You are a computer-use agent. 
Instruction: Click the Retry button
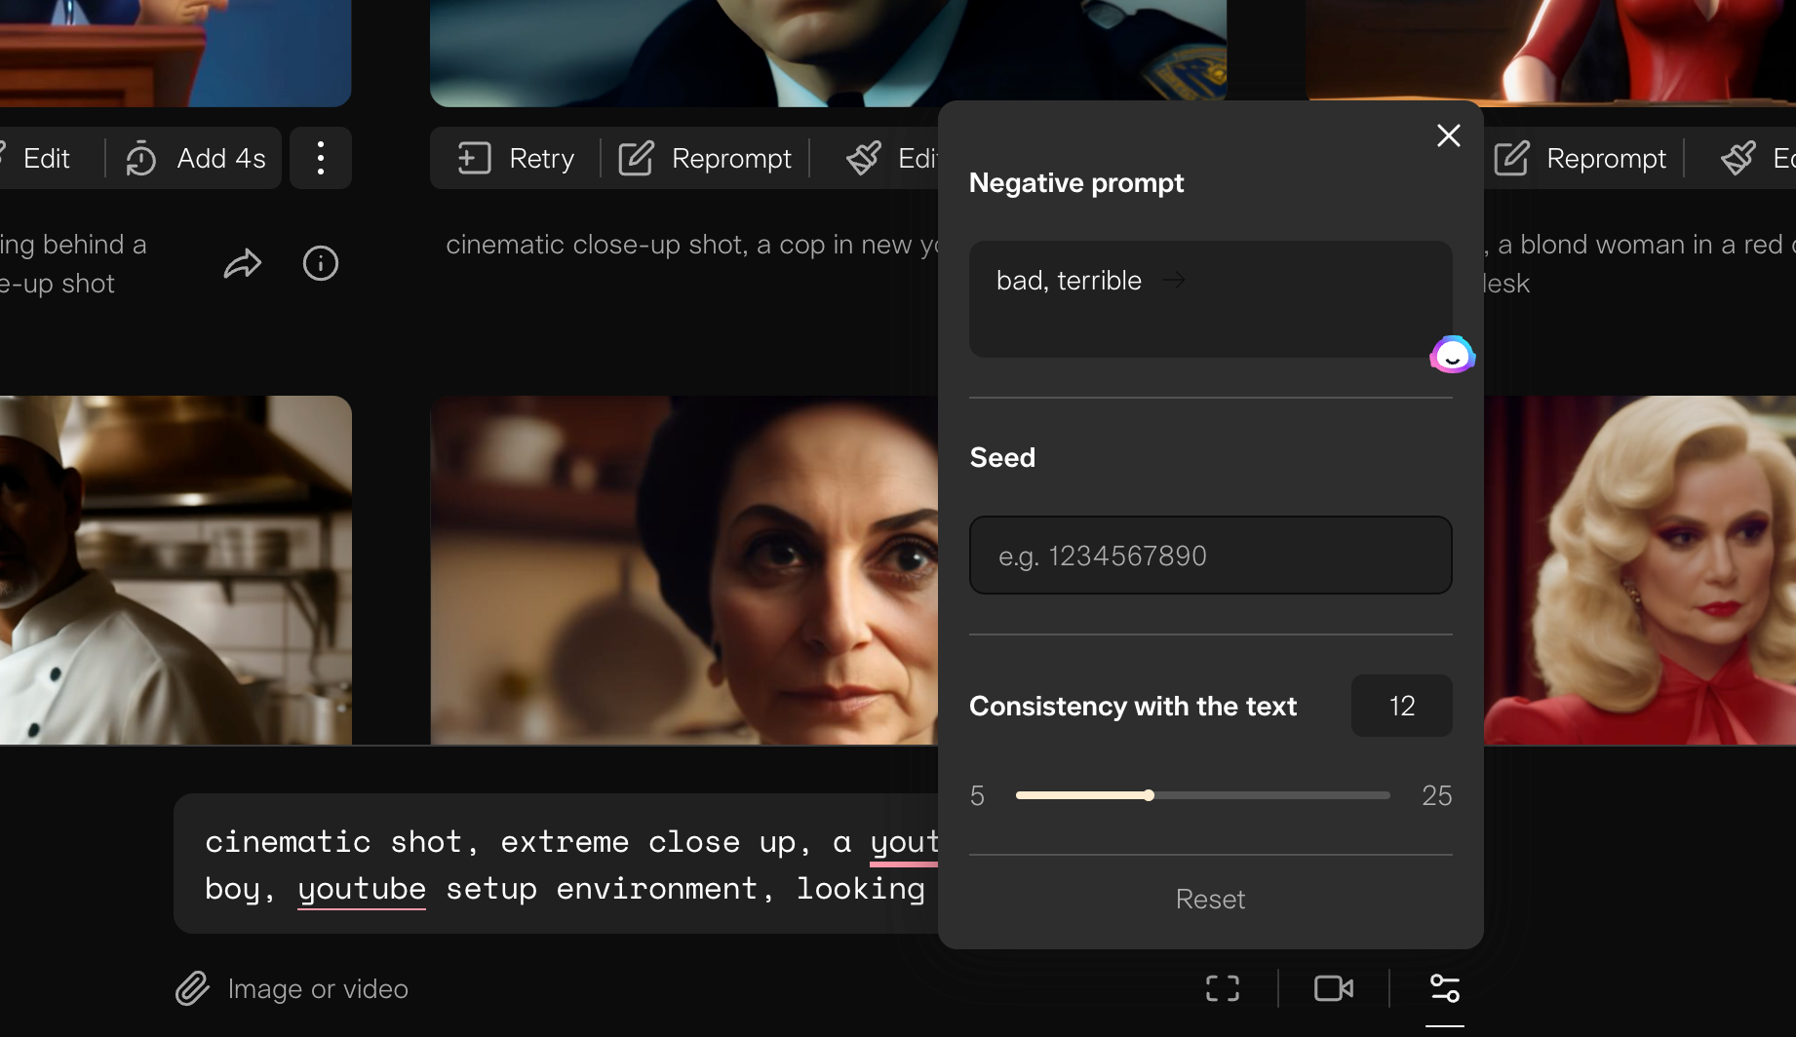517,158
